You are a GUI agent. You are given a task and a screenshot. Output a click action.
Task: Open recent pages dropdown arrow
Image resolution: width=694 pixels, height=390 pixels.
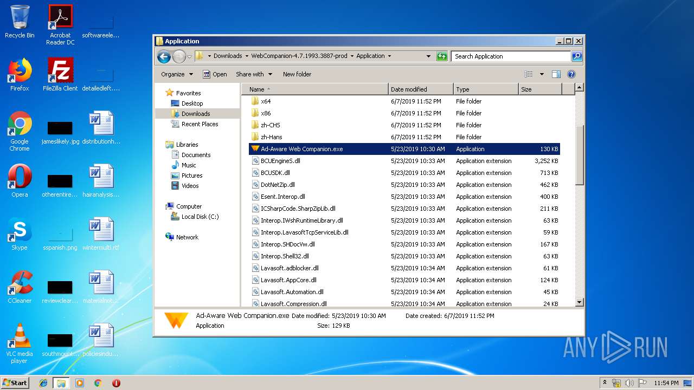click(x=190, y=56)
